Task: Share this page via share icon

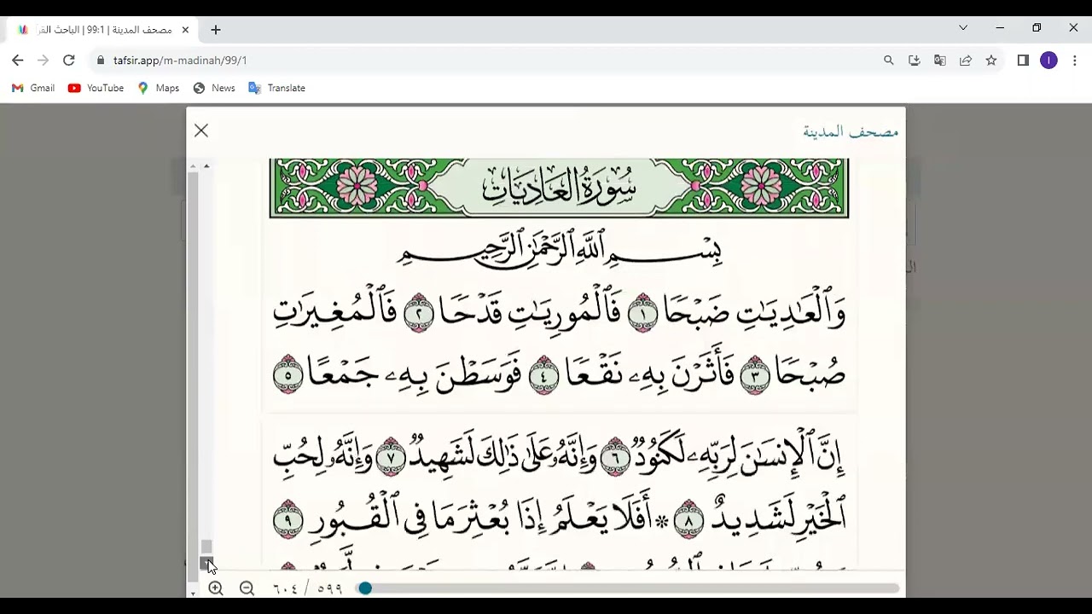Action: coord(966,61)
